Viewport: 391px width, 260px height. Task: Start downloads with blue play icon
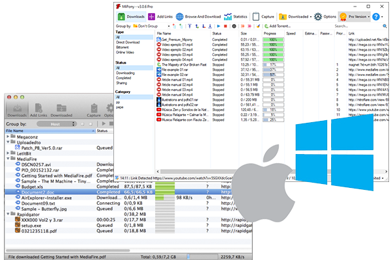click(x=219, y=26)
